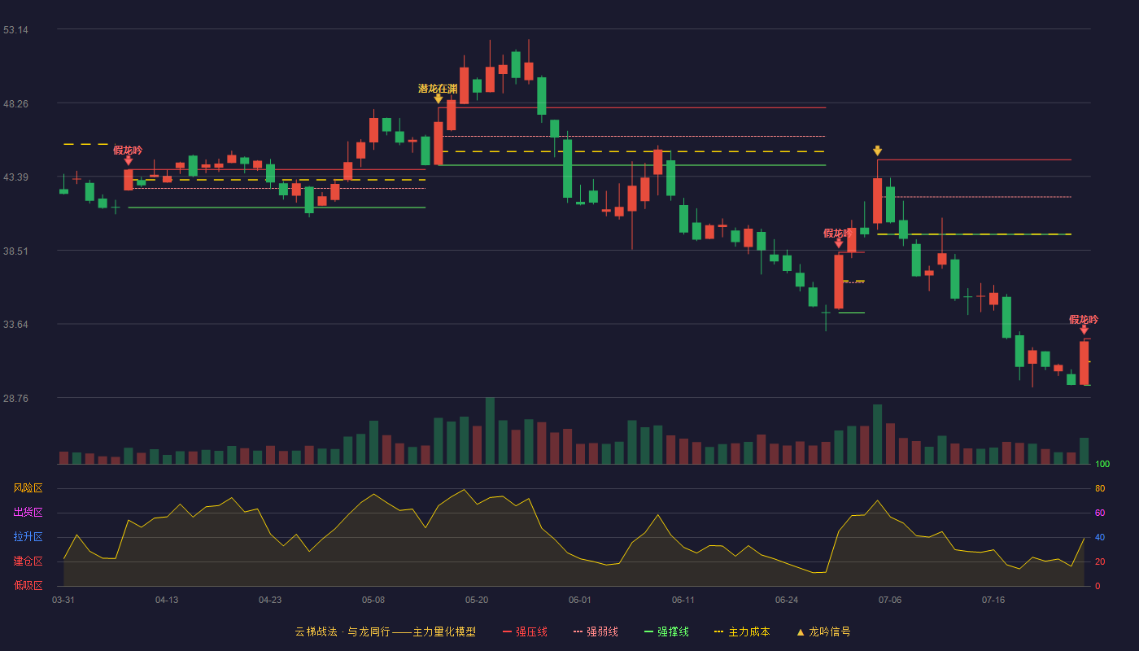Viewport: 1139px width, 651px height.
Task: Click the 06-24 date label
Action: tap(787, 600)
